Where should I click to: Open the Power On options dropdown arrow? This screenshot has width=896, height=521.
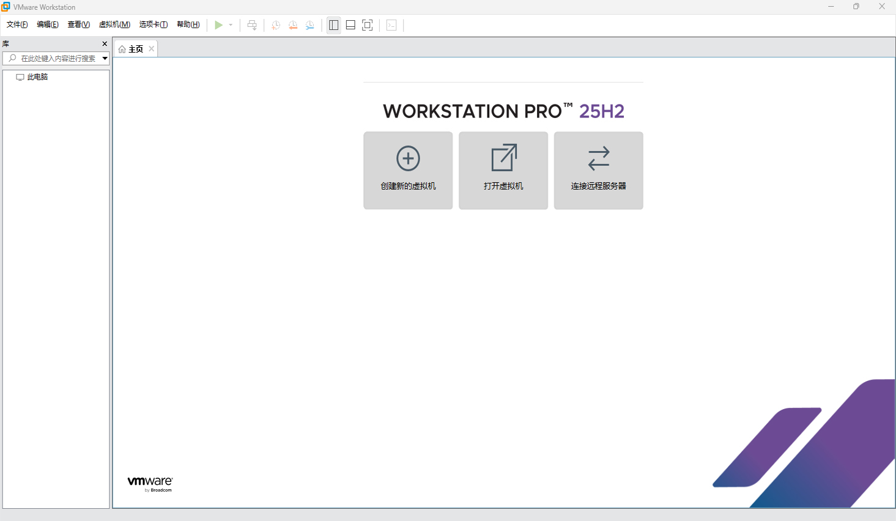[x=229, y=25]
